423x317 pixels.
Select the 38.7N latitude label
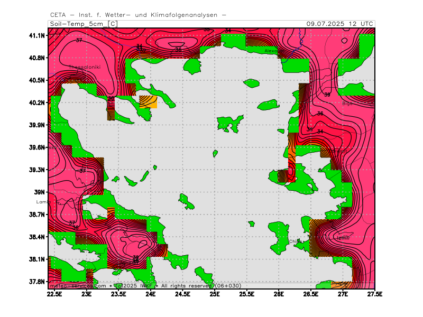(x=37, y=215)
